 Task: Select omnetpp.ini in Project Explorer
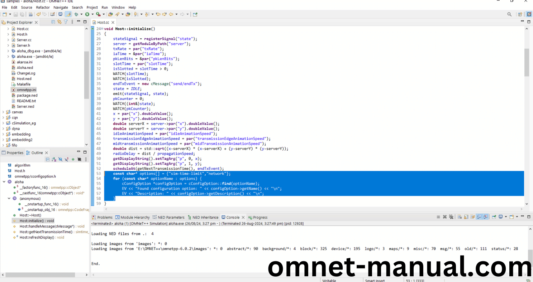[x=26, y=90]
